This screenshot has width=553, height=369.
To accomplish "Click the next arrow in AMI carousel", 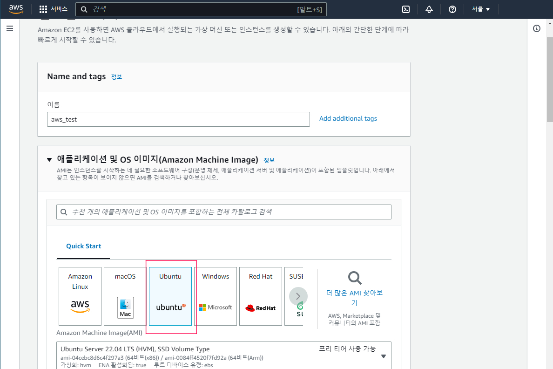I will pyautogui.click(x=298, y=296).
